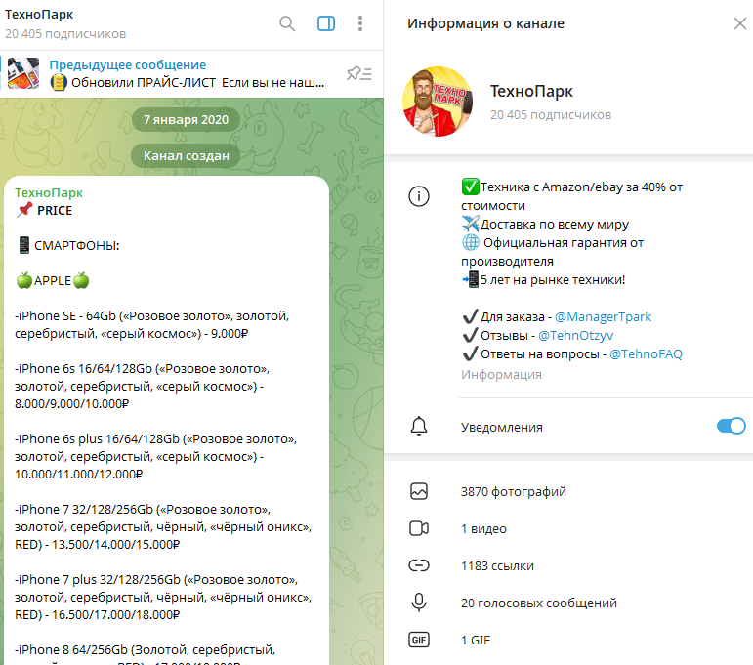753x665 pixels.
Task: Open the 1 видео section
Action: pos(568,528)
